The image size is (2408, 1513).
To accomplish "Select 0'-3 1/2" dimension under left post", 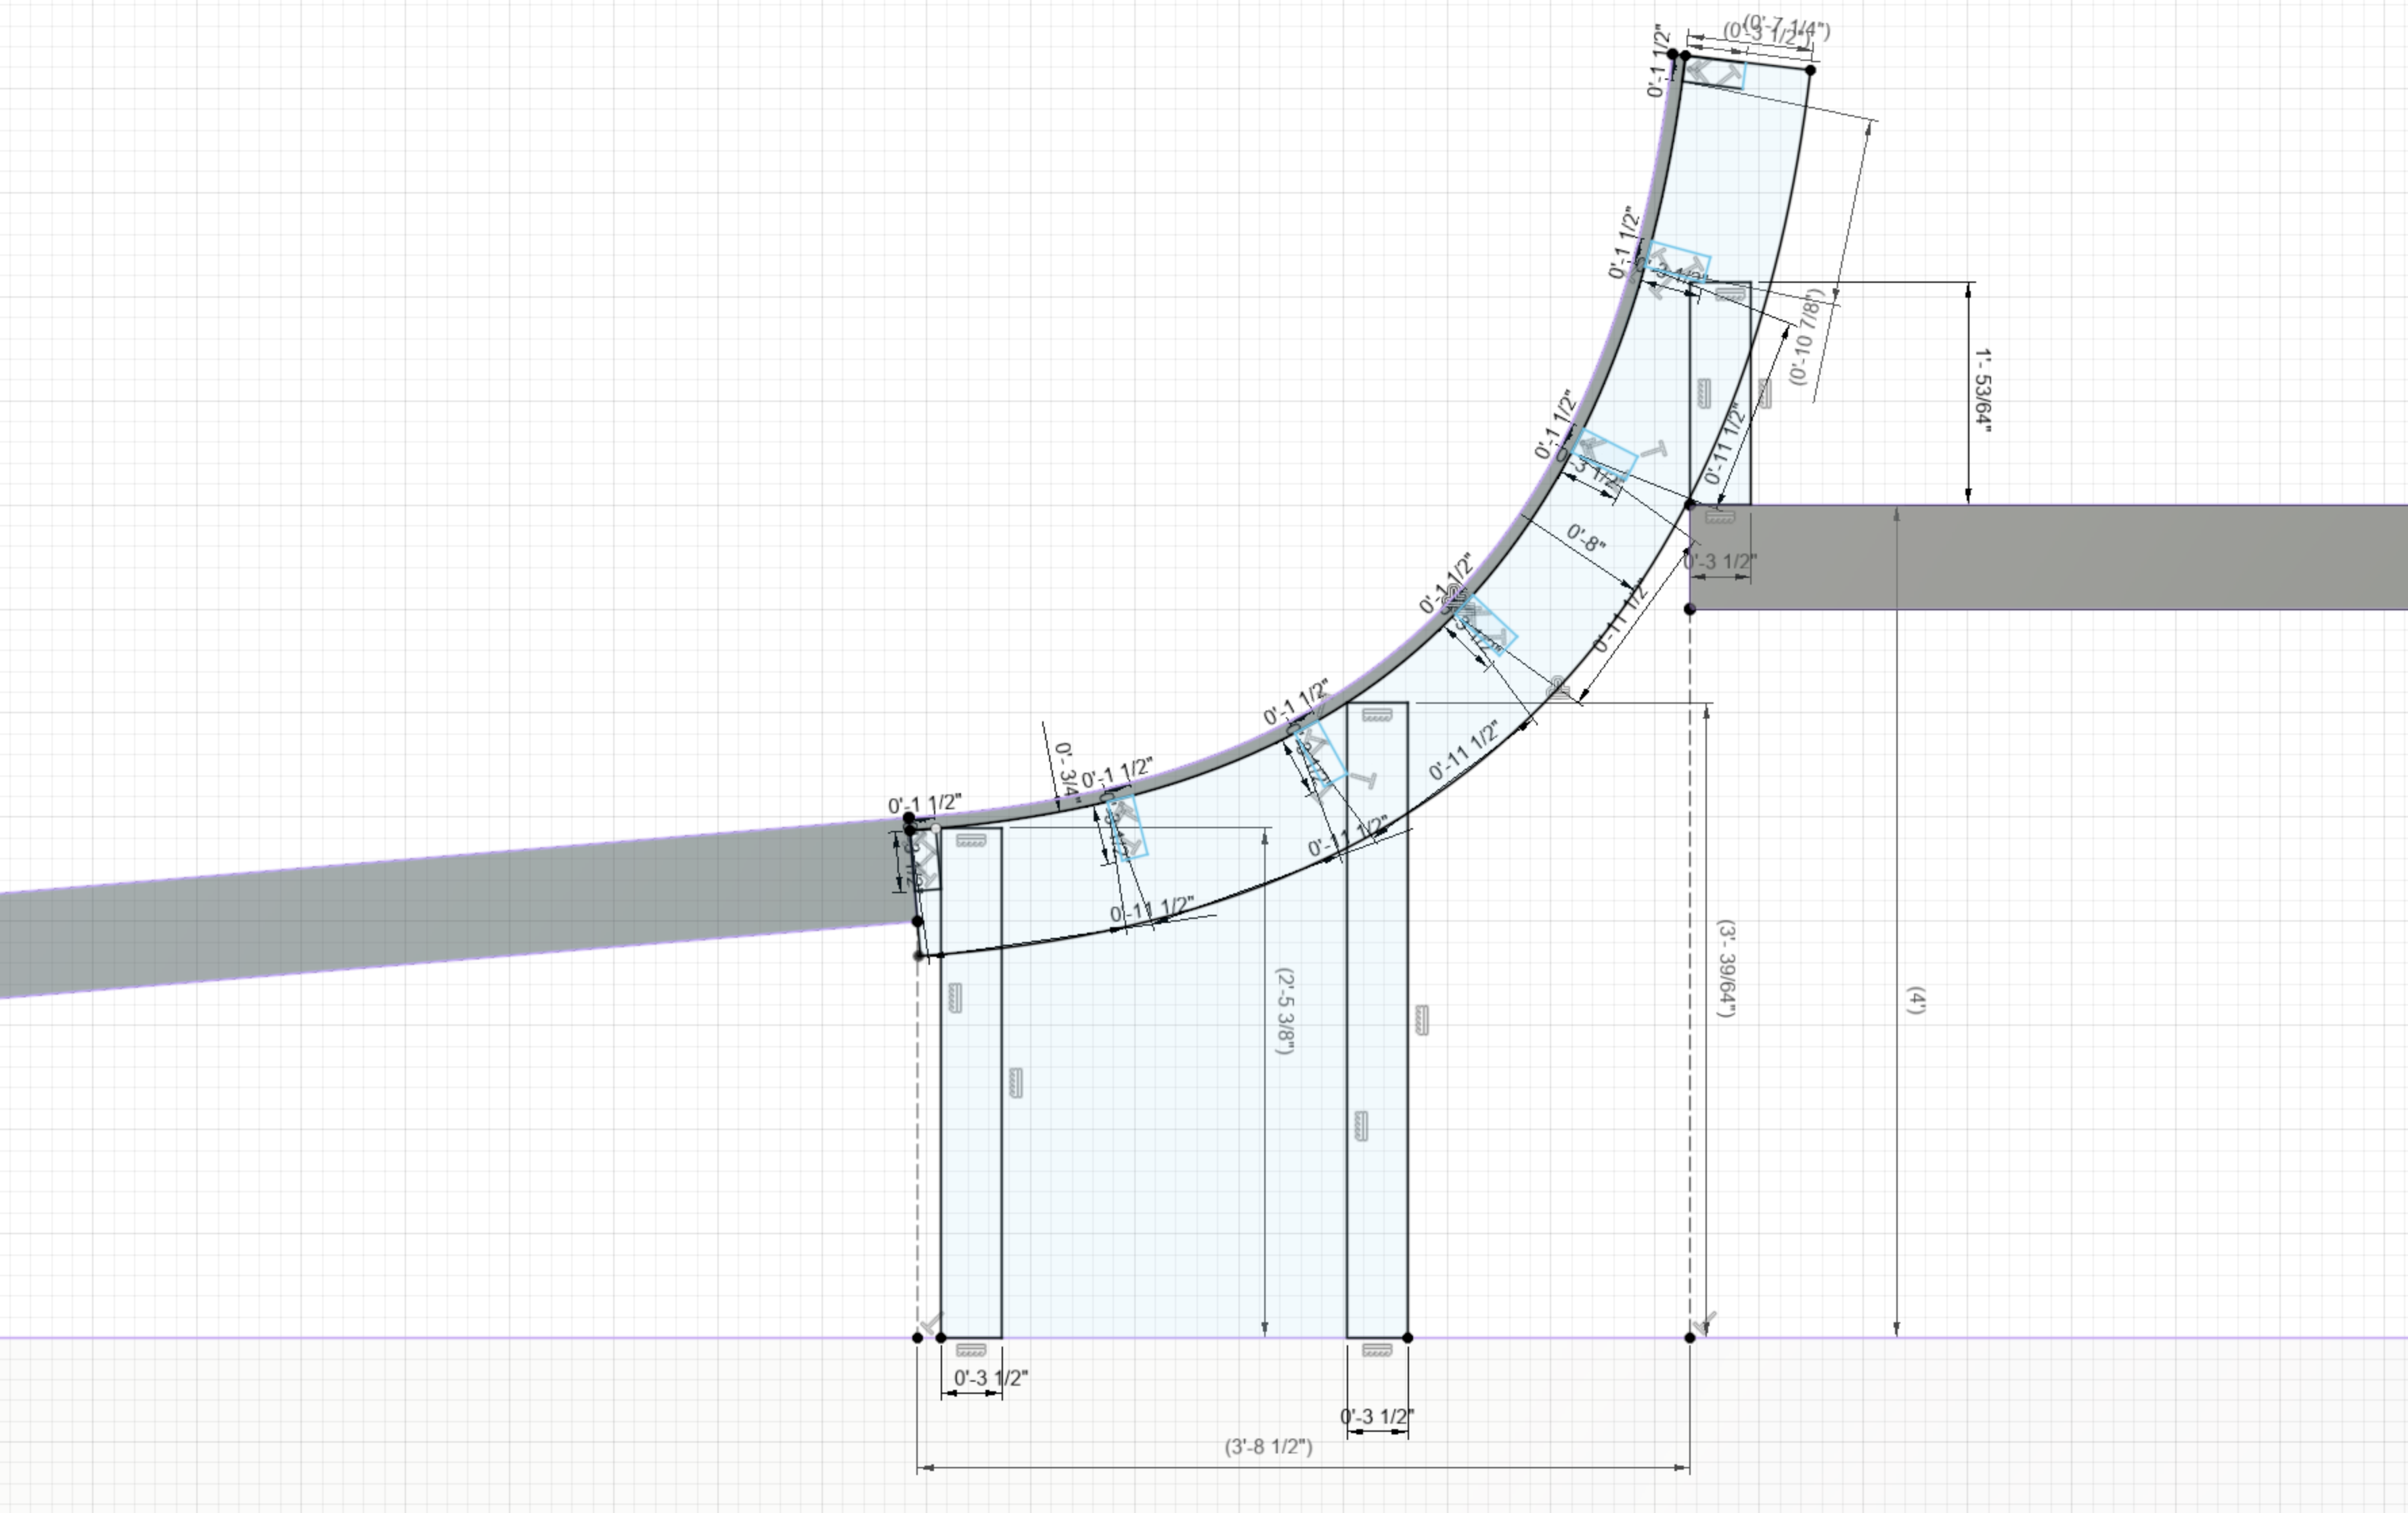I will 990,1378.
